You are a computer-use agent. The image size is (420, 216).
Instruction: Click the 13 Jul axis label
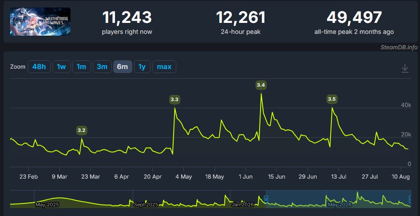tap(338, 177)
